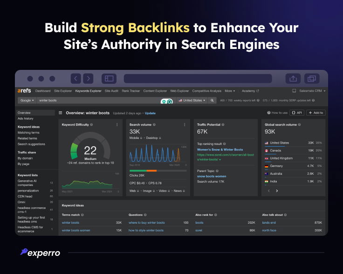Viewport: 343px width, 274px height.
Task: Click the Terms match info icon
Action: tap(82, 215)
